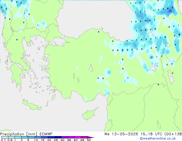Image resolution: width=182 pixels, height=141 pixels.
Task: Click the 0.1–0.5 mm lightest legend swatch
Action: [5, 137]
